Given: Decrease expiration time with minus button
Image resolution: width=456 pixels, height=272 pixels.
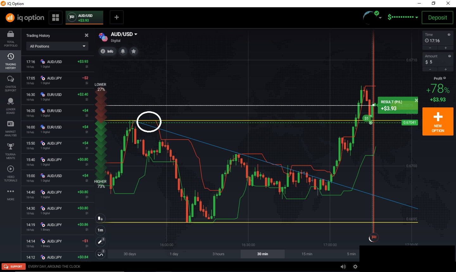Looking at the screenshot, I should pos(430,48).
